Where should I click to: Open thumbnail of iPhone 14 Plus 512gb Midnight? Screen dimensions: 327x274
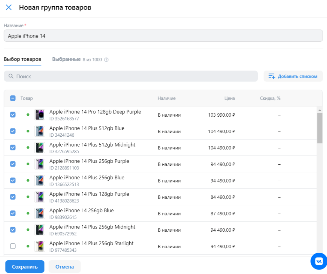coord(40,148)
